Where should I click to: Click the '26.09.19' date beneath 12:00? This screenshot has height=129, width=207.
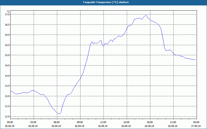tap(103, 126)
